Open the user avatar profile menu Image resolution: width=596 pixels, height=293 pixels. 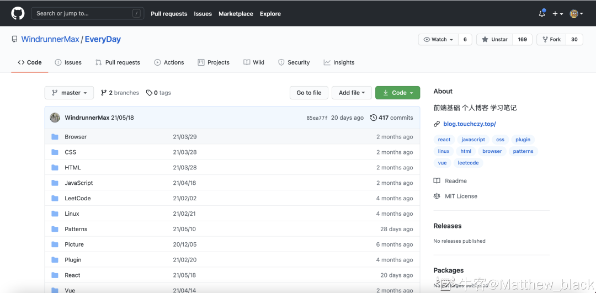(x=576, y=14)
